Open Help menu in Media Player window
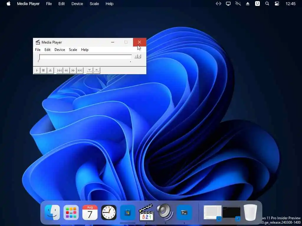Screen dimensions: 302x226 85,49
